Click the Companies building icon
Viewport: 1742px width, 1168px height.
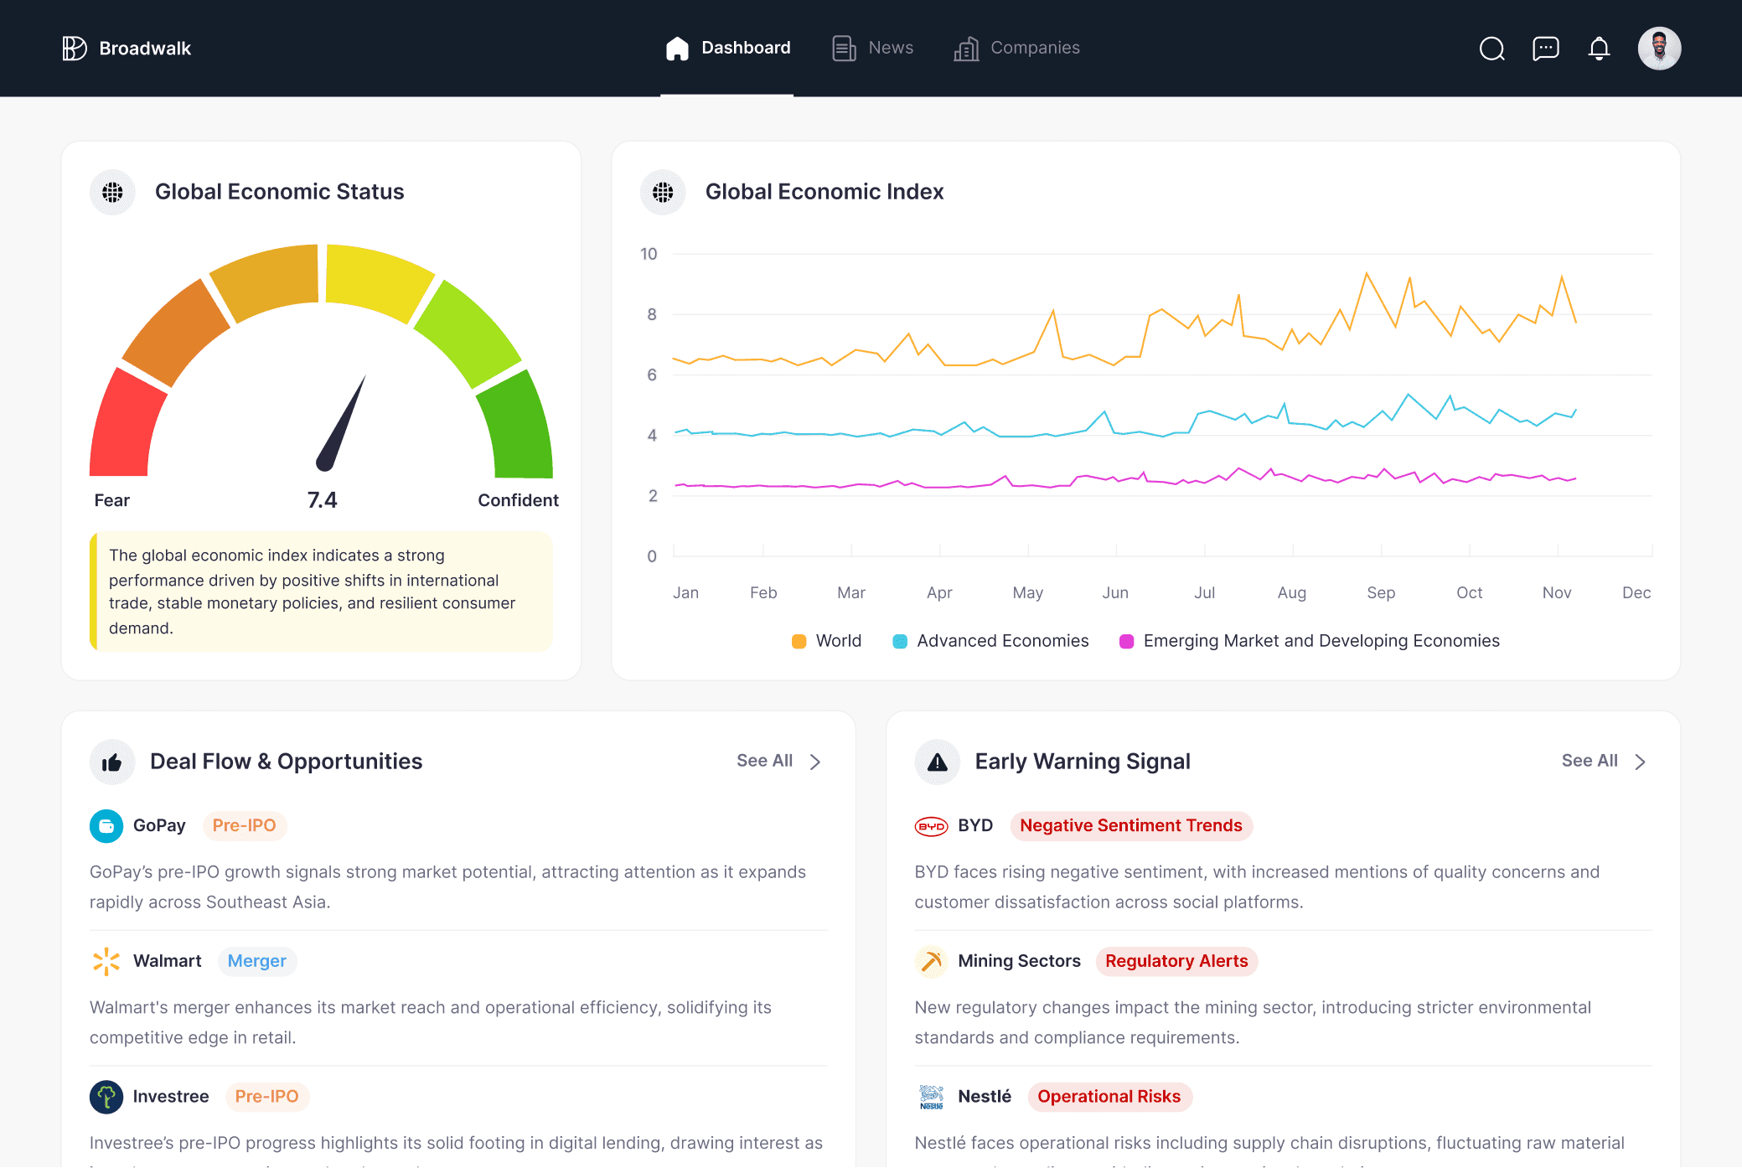coord(966,49)
